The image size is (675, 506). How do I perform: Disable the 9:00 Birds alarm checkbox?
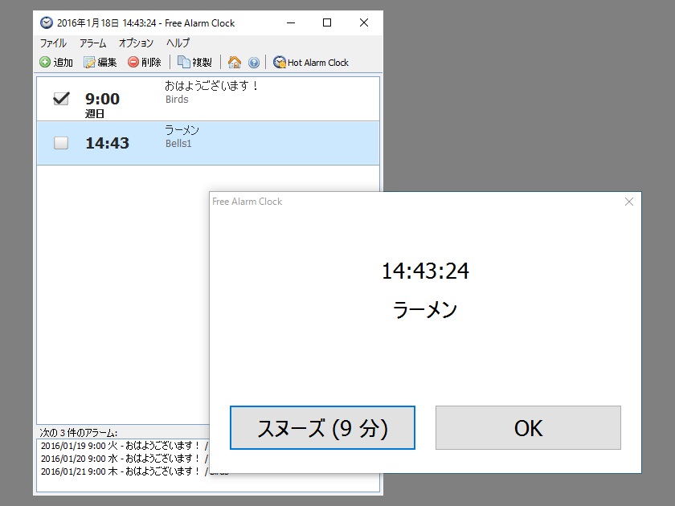click(60, 99)
